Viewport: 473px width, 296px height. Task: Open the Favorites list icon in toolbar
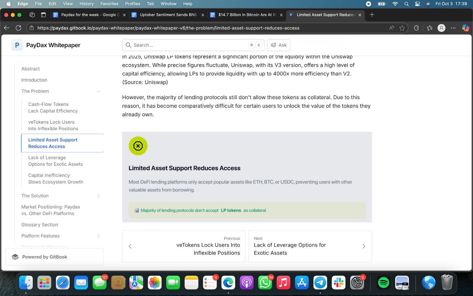tap(430, 28)
